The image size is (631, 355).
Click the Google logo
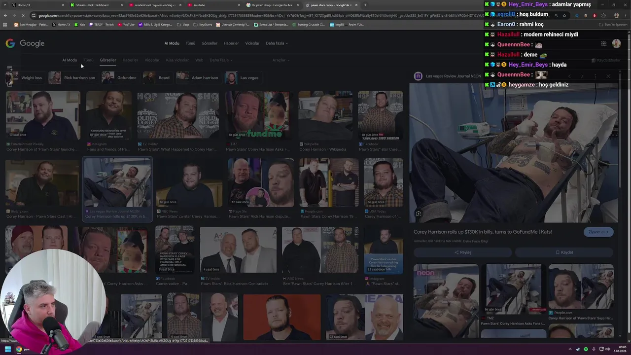coord(25,43)
